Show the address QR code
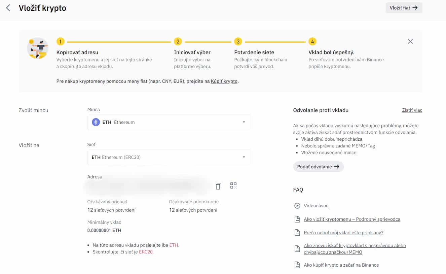446x274 pixels. pyautogui.click(x=233, y=185)
